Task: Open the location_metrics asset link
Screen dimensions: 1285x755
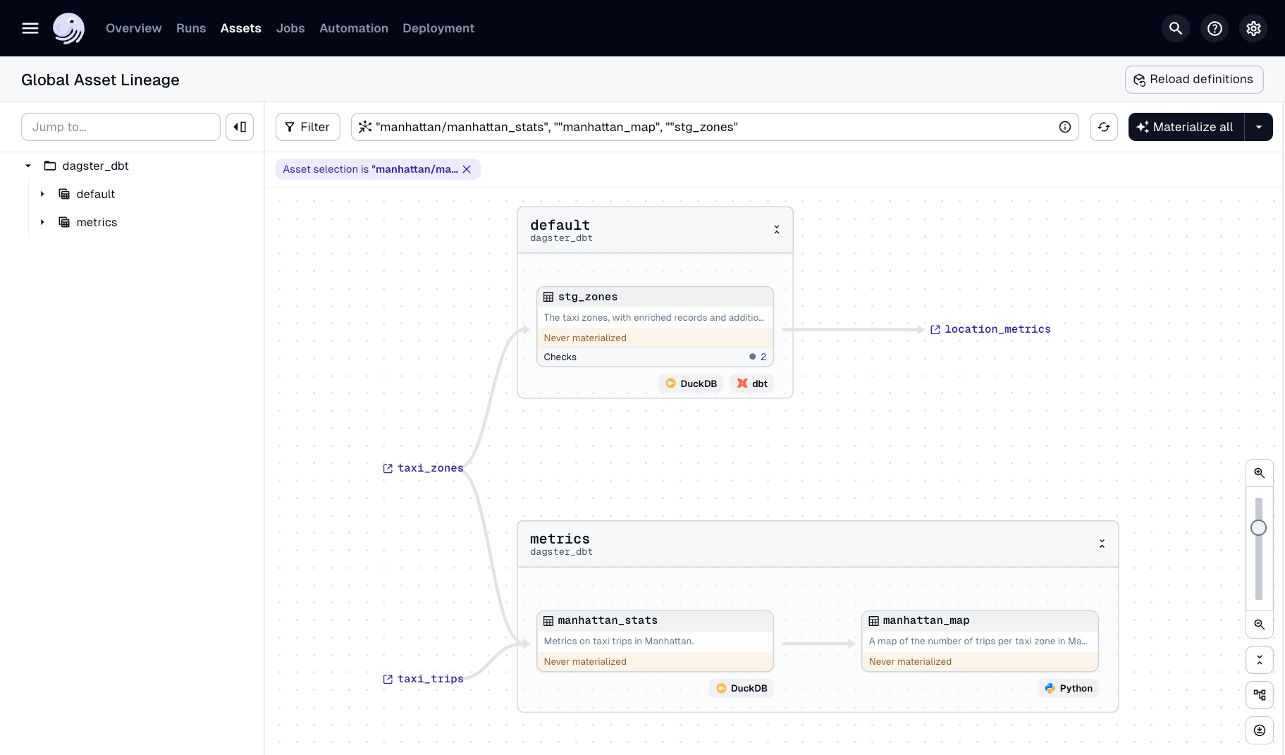Action: (x=997, y=329)
